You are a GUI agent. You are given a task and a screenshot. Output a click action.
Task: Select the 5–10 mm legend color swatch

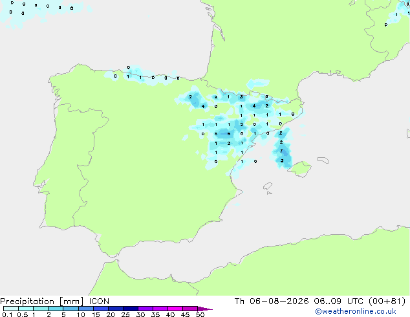(70, 309)
